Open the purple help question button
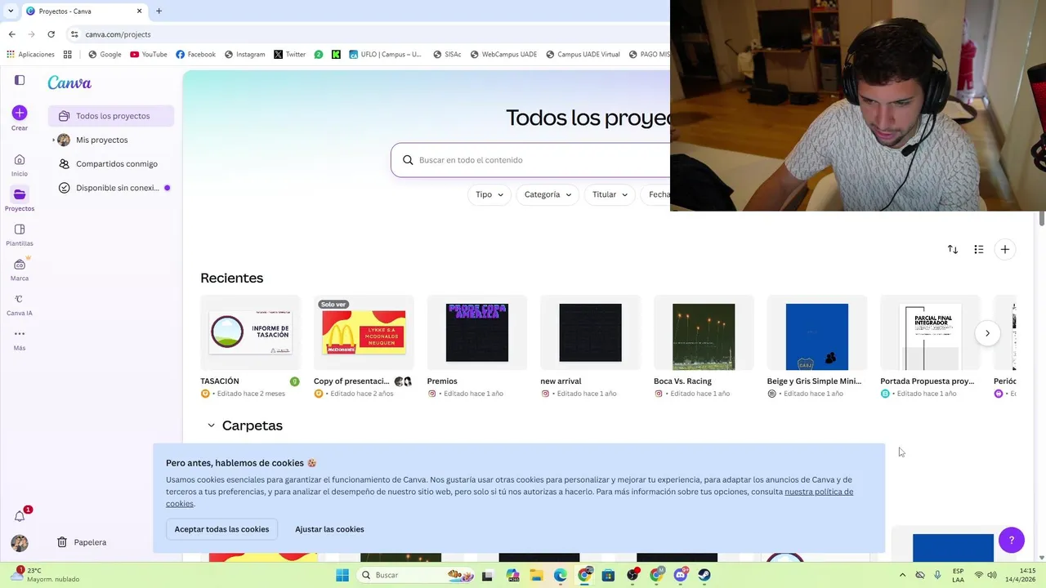Image resolution: width=1046 pixels, height=588 pixels. pos(1012,540)
